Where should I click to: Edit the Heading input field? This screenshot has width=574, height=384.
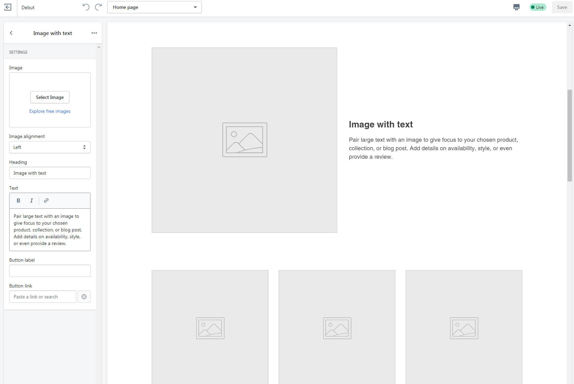pyautogui.click(x=50, y=173)
